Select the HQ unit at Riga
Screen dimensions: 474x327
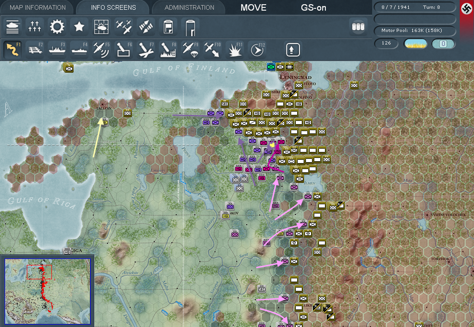point(67,252)
